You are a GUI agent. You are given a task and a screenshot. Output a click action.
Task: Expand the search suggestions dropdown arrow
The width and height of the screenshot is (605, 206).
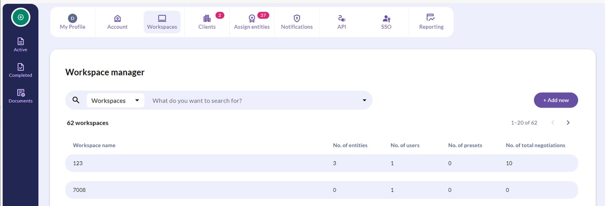click(x=365, y=100)
